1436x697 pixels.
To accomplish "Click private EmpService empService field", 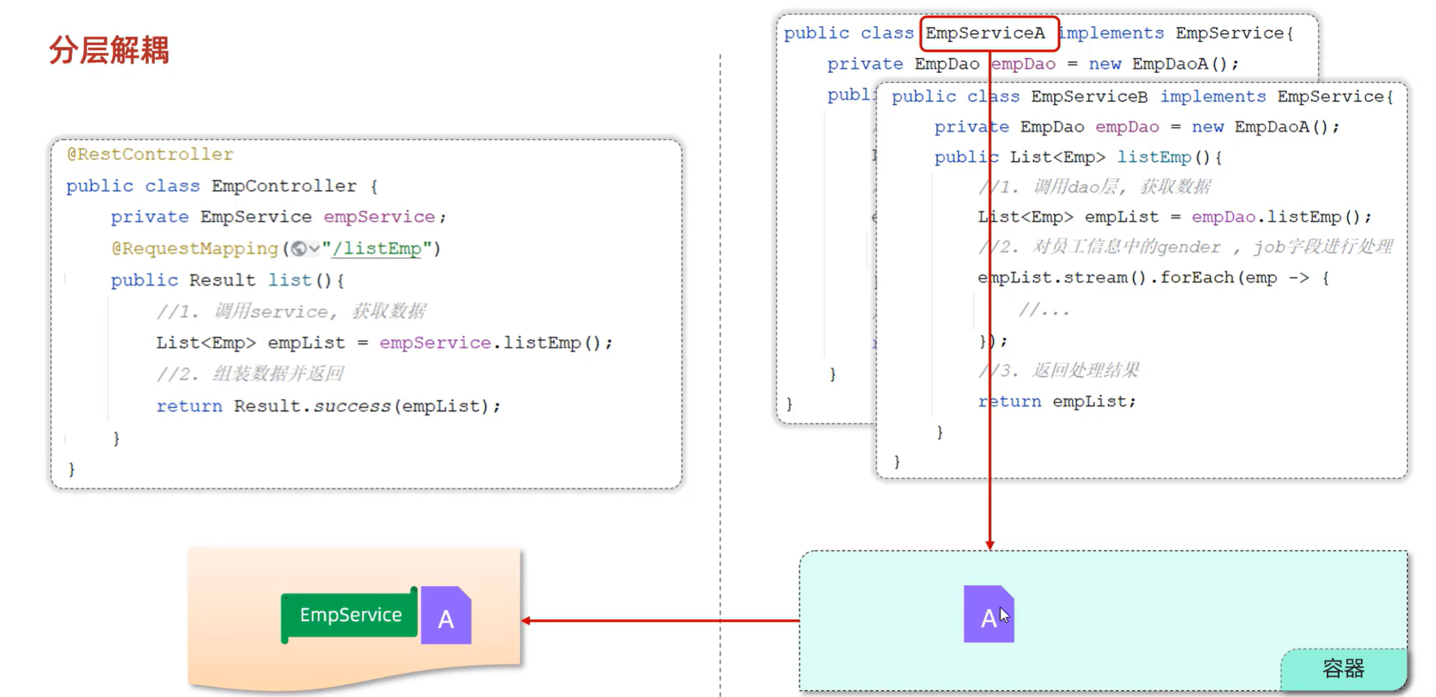I will click(x=278, y=217).
